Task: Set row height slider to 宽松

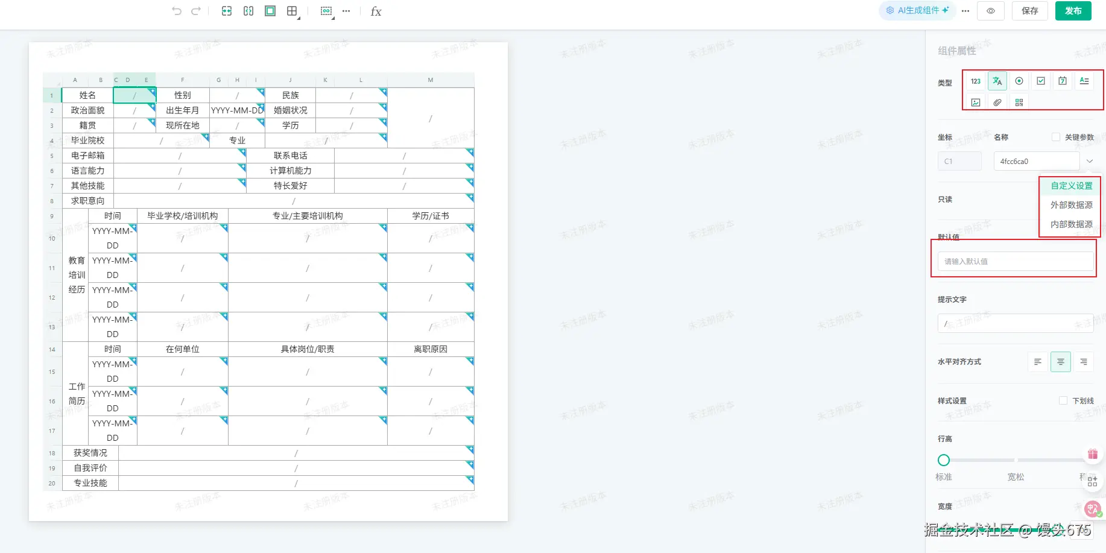Action: click(1016, 460)
